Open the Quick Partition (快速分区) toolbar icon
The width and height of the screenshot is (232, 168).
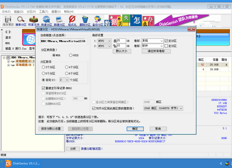47,21
